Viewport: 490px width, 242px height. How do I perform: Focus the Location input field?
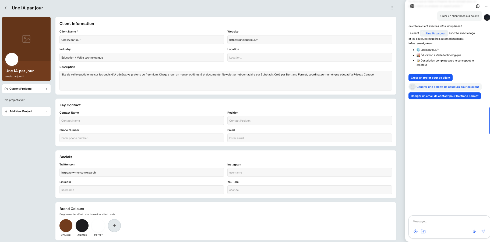[309, 57]
